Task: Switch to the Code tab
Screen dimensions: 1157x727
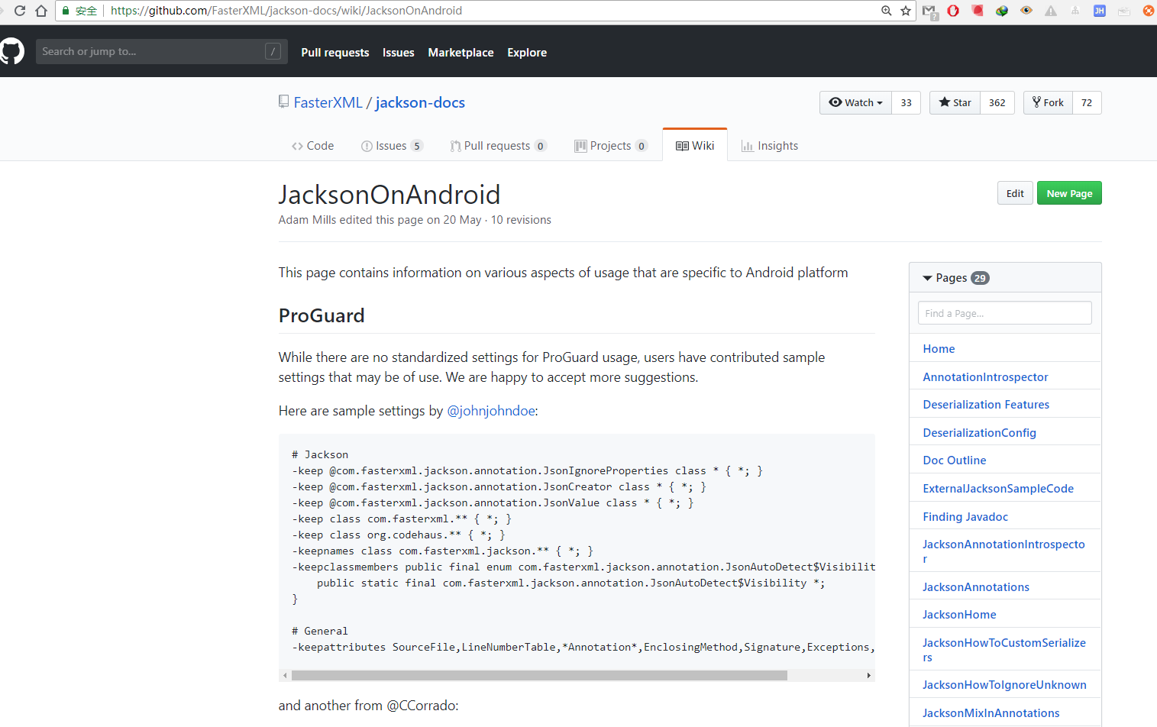Action: pyautogui.click(x=312, y=145)
